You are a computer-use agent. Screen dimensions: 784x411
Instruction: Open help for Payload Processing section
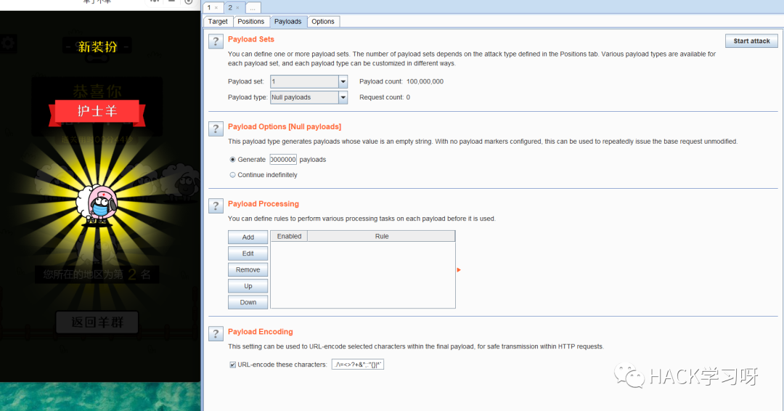[216, 206]
